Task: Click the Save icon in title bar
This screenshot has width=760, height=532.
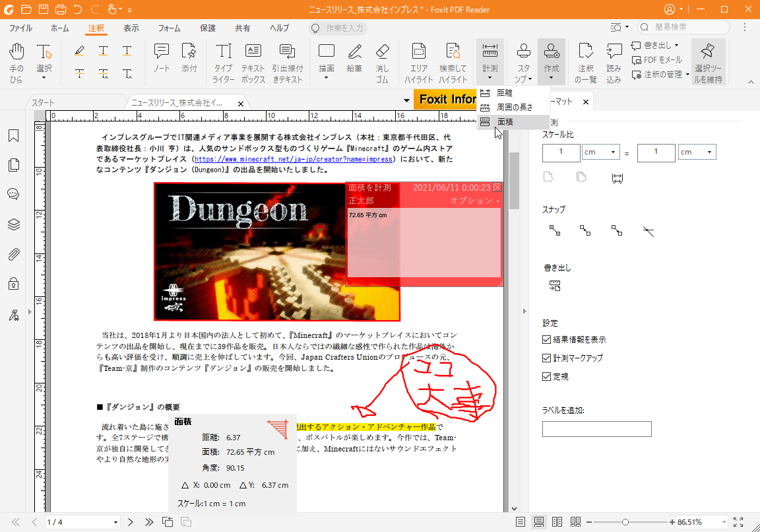Action: click(44, 9)
